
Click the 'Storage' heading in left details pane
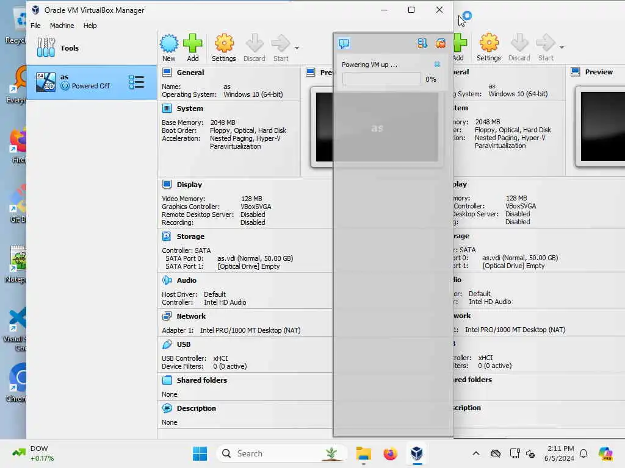tap(190, 236)
